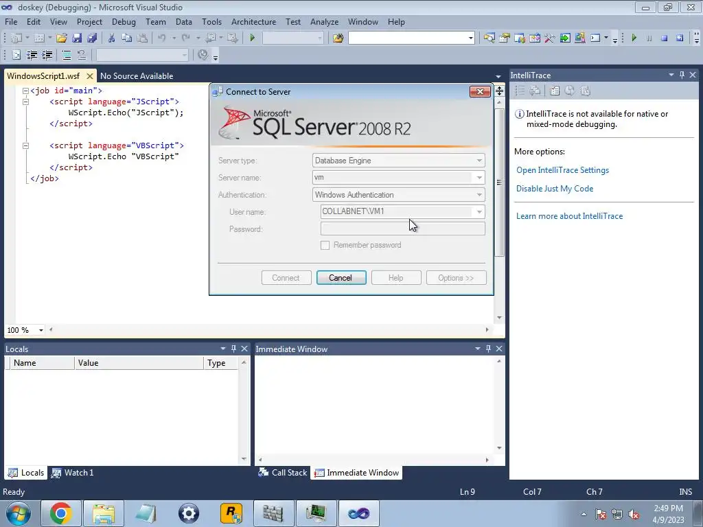
Task: Click the Increase Line Indent icon
Action: coord(47,55)
